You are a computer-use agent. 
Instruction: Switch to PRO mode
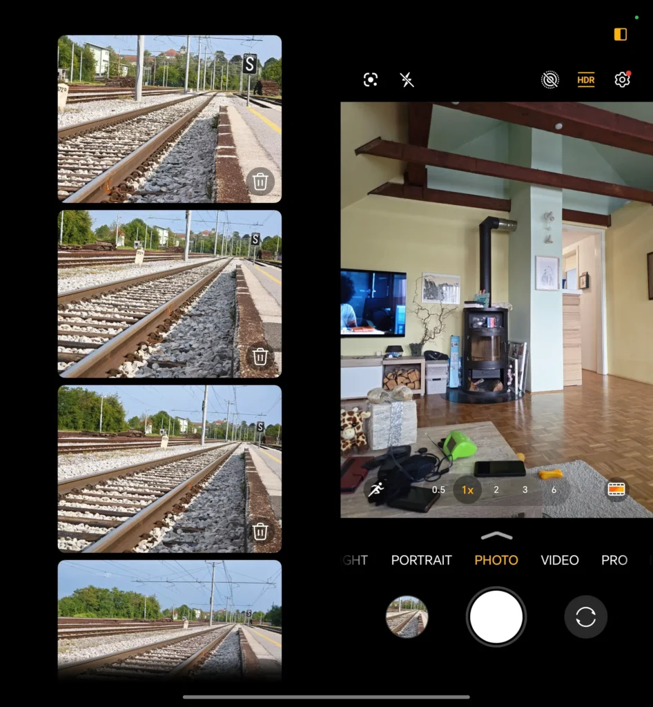(614, 560)
